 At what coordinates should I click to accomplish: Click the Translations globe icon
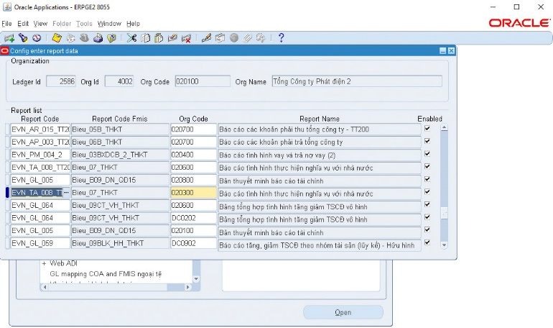(234, 38)
